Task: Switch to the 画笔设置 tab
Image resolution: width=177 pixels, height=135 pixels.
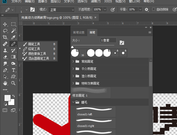Action: click(79, 32)
